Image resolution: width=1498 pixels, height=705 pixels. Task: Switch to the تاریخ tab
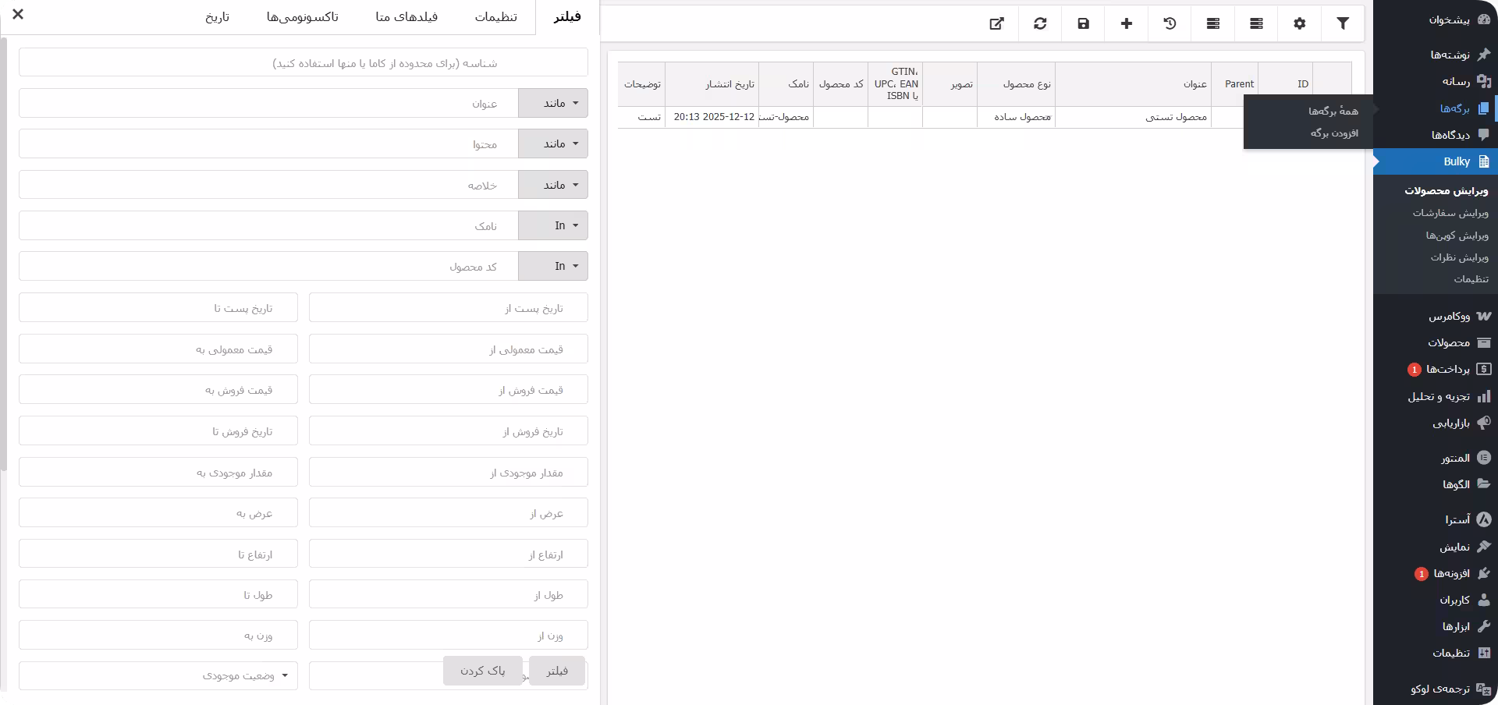(x=217, y=17)
